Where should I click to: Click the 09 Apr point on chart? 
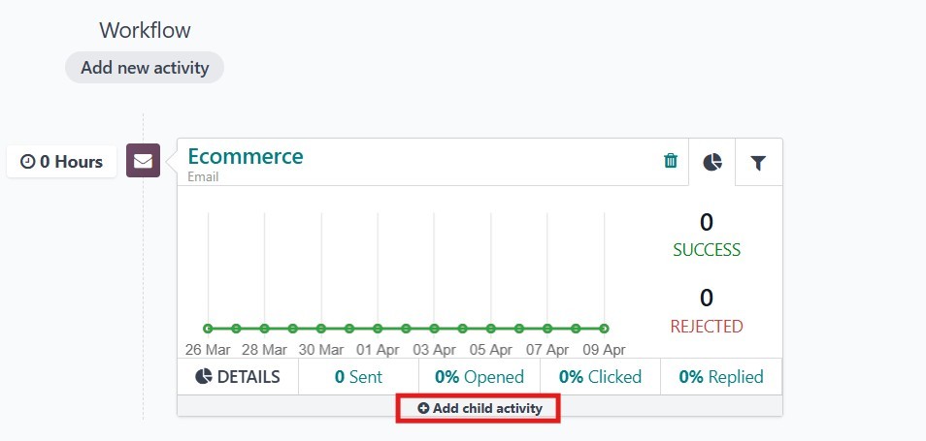604,329
